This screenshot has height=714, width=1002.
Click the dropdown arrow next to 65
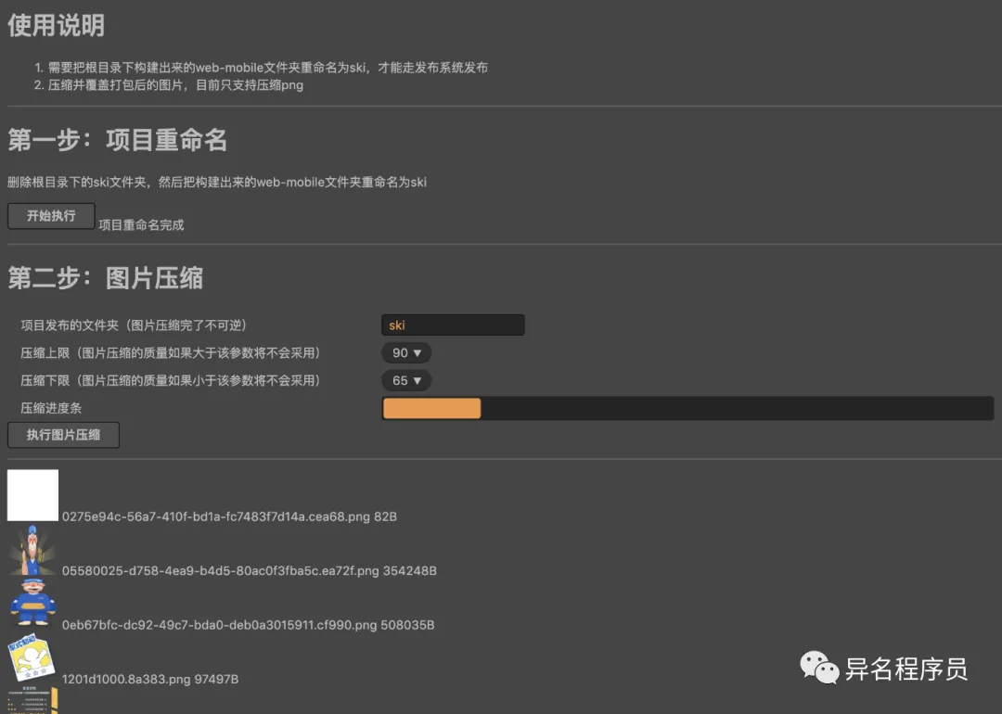(419, 380)
